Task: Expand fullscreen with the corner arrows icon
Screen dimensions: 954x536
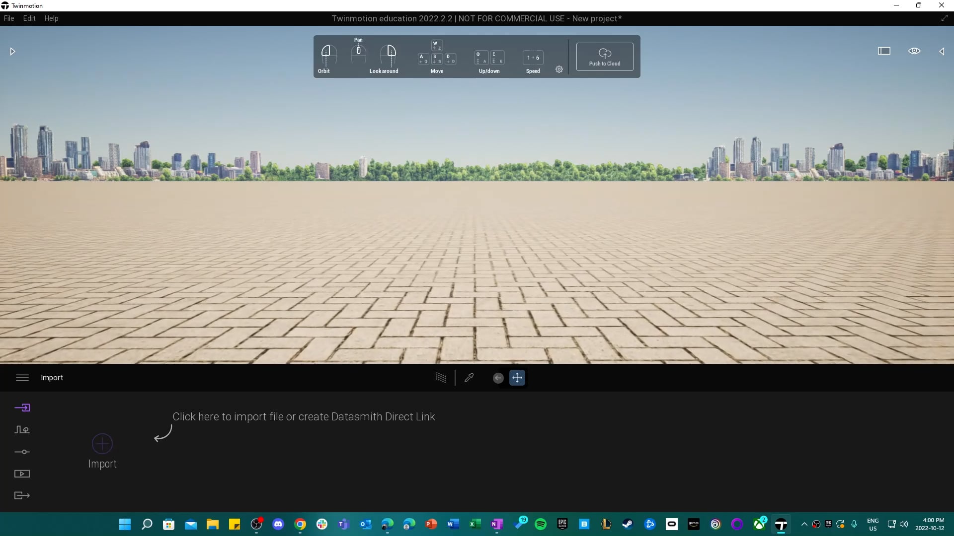Action: [x=945, y=18]
